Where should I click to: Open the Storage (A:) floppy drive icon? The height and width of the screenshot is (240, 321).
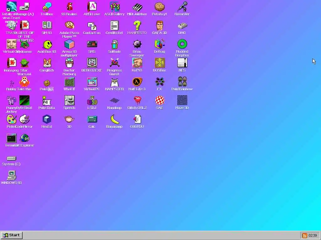click(x=24, y=7)
